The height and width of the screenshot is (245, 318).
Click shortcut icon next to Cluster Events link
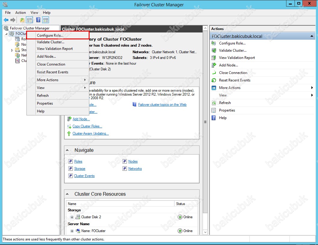(x=70, y=176)
